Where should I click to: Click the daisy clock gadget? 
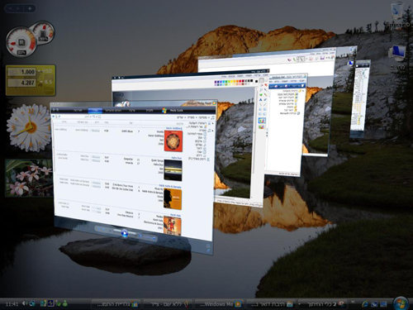point(29,127)
